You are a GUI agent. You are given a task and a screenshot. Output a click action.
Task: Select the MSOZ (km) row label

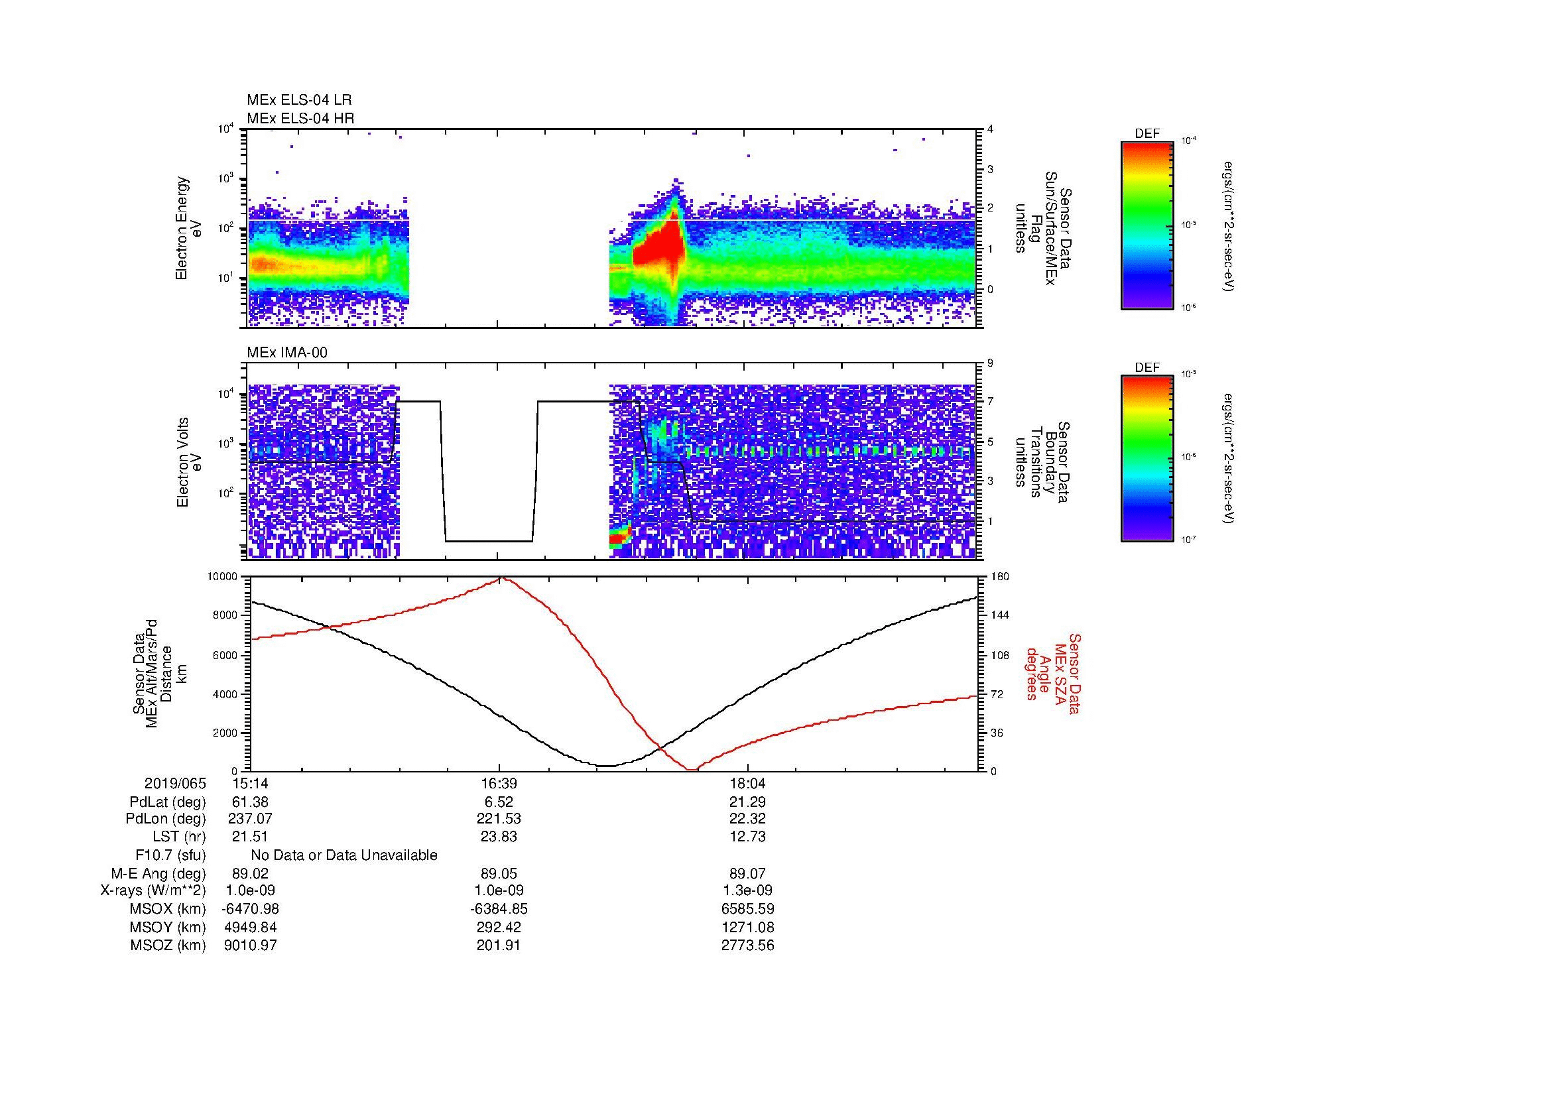coord(168,945)
